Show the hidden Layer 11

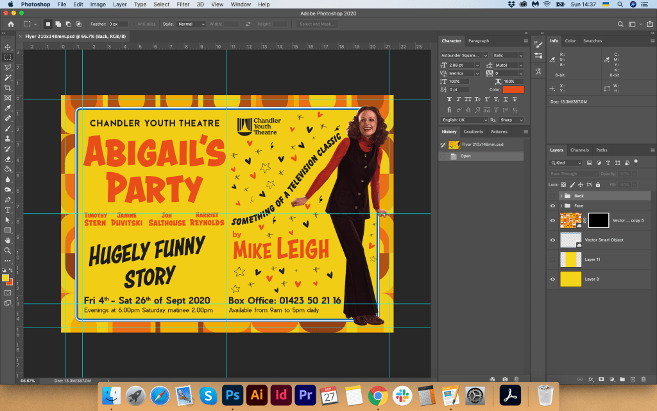[552, 259]
